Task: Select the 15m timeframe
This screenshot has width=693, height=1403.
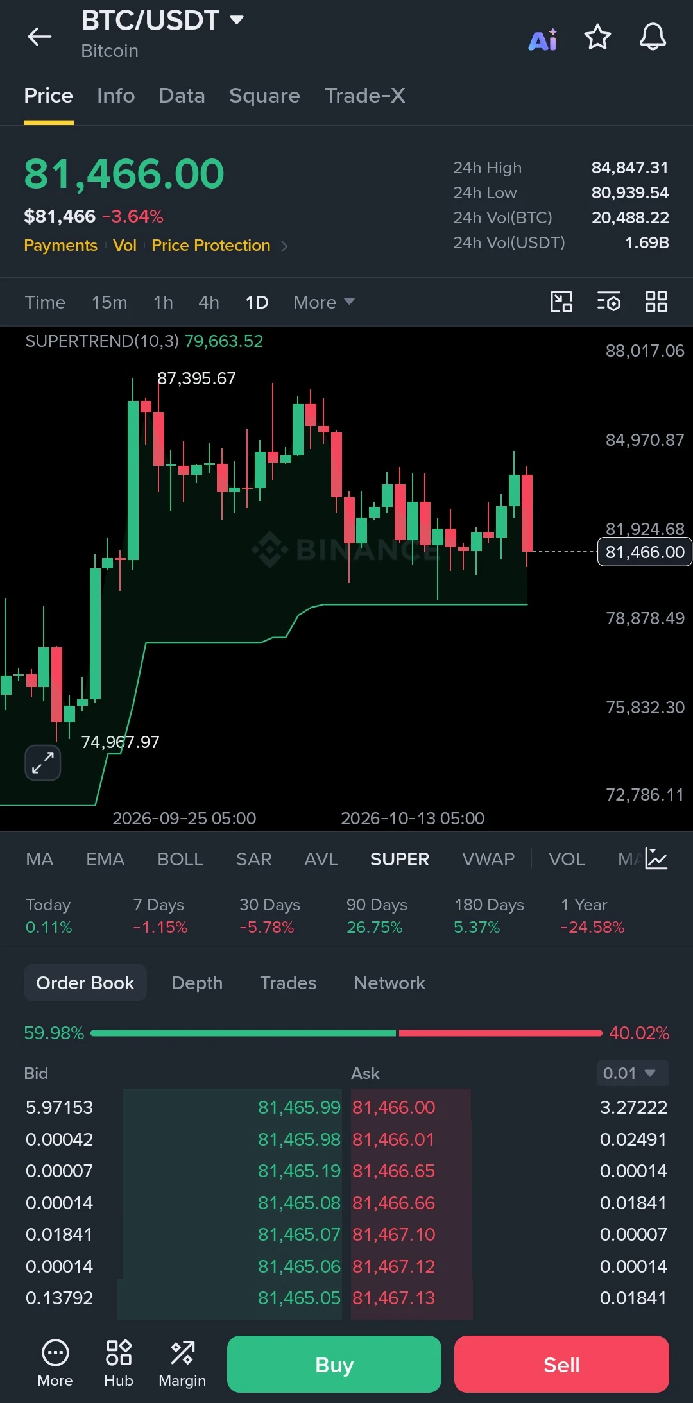Action: pyautogui.click(x=110, y=302)
